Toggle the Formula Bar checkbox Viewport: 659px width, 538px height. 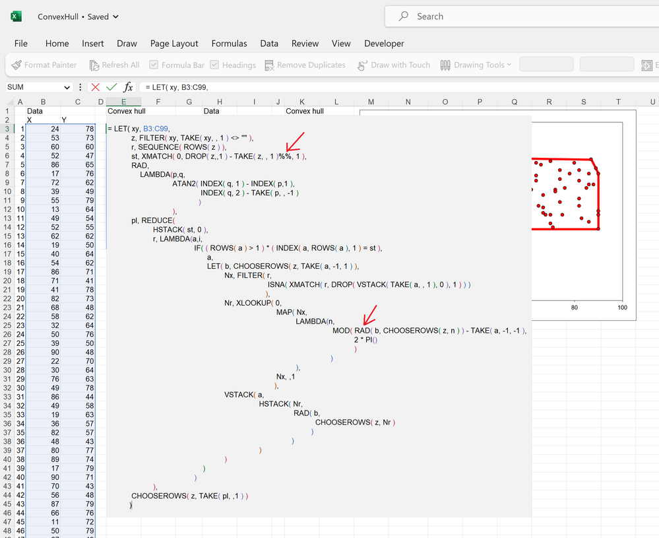coord(154,65)
